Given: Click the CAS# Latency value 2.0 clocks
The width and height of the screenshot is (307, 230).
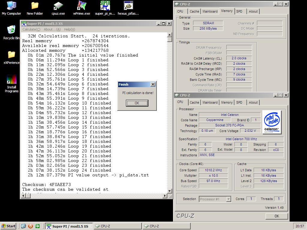Looking at the screenshot, I should [x=239, y=58].
